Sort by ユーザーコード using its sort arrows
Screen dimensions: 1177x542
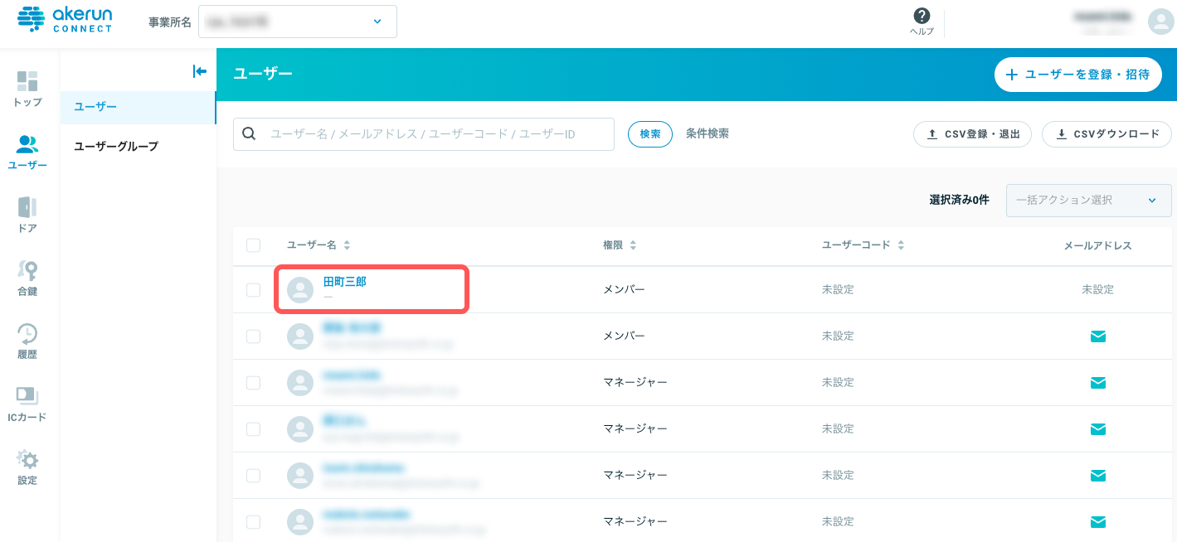click(x=901, y=245)
